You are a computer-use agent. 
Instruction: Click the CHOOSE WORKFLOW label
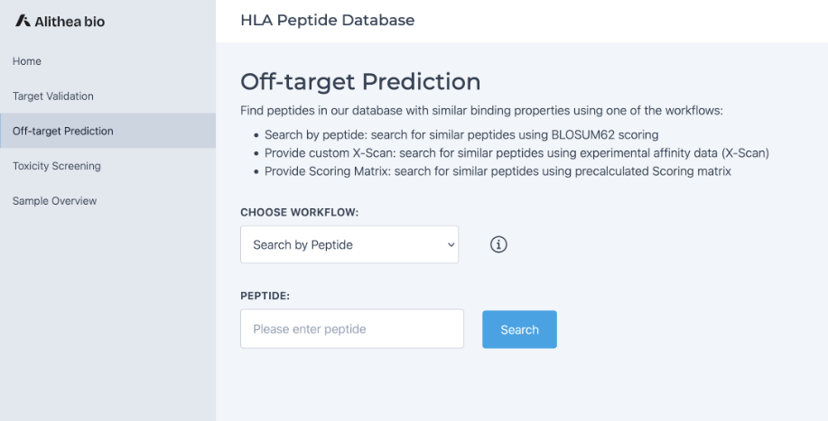pos(300,212)
